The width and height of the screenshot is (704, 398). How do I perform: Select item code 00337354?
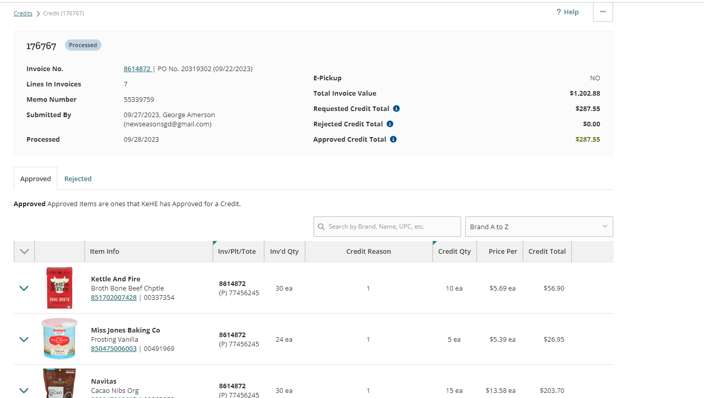point(159,297)
